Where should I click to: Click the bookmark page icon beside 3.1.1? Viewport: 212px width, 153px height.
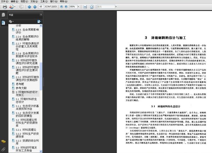pos(13,106)
